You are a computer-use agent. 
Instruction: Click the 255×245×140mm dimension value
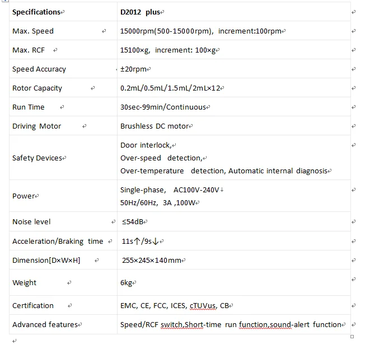[152, 261]
